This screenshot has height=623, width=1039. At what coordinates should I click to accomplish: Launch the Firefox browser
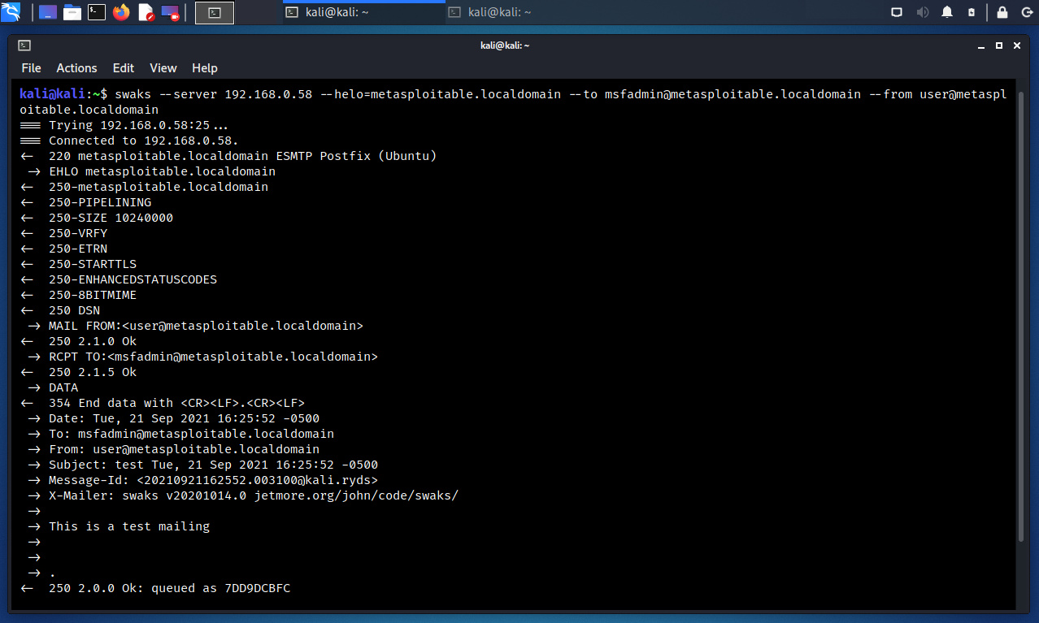[121, 12]
